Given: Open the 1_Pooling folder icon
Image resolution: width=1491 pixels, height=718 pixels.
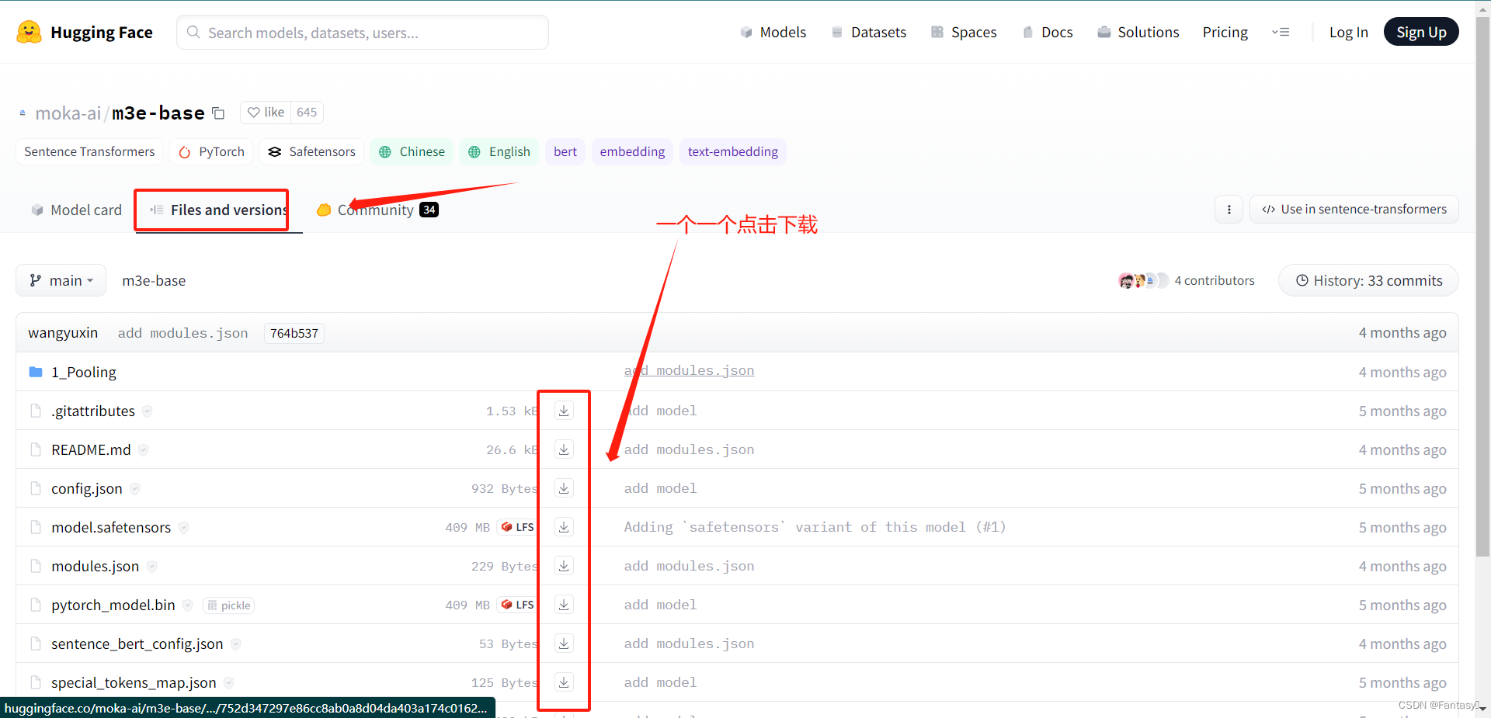Looking at the screenshot, I should [36, 372].
